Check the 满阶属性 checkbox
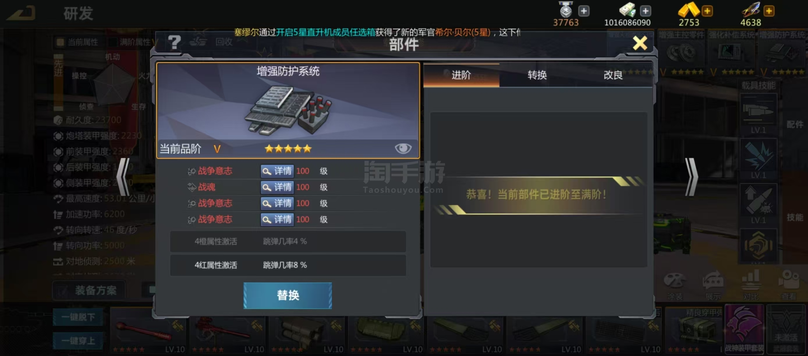The height and width of the screenshot is (356, 808). pyautogui.click(x=113, y=42)
